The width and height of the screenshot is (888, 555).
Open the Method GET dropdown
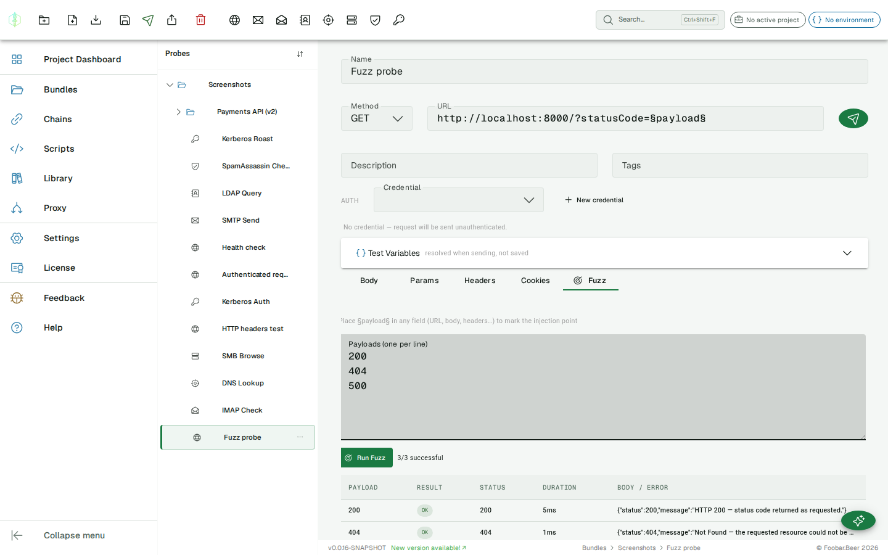click(x=377, y=118)
